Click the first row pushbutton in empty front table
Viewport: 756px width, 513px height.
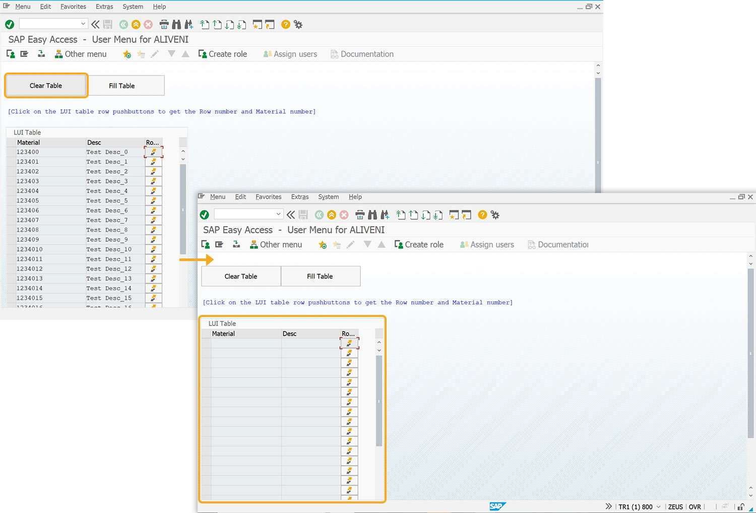[x=349, y=343]
